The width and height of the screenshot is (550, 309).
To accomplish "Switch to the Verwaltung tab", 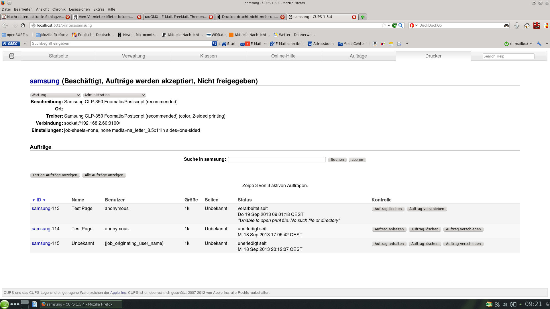I will [133, 56].
